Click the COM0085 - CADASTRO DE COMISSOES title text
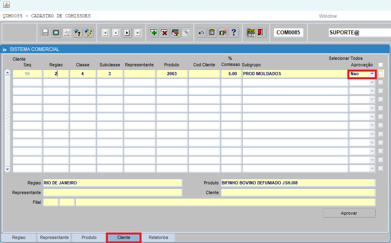Image resolution: width=391 pixels, height=243 pixels. 46,16
